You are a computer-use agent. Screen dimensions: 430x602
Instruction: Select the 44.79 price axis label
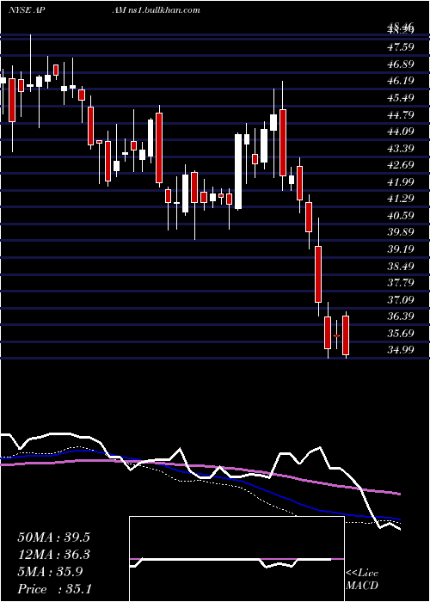[401, 114]
